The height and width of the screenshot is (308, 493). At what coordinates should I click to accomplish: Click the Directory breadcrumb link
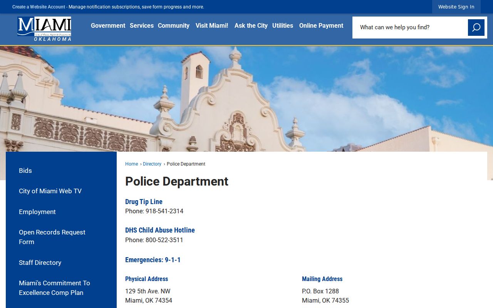(152, 164)
